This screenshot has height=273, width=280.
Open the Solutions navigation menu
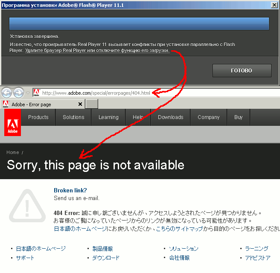(73, 117)
